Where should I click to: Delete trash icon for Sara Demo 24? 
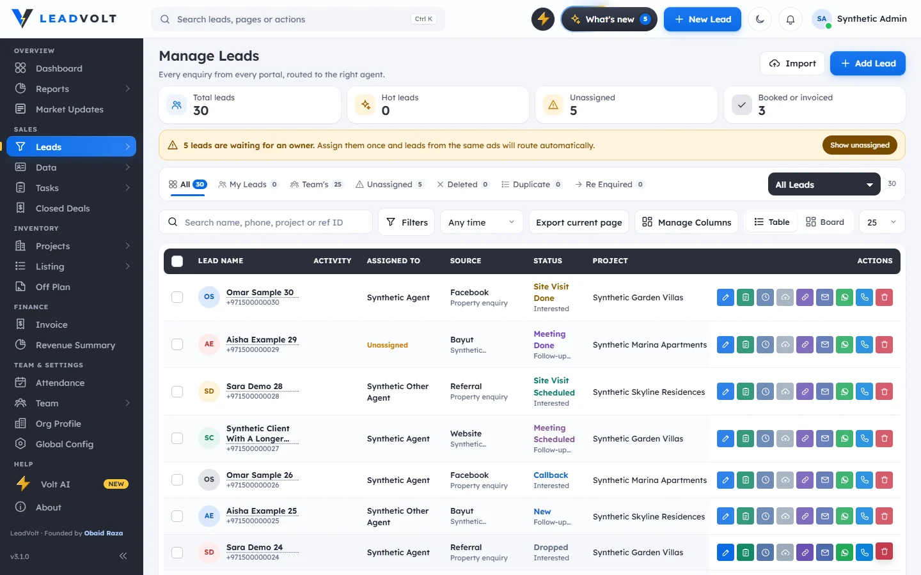(884, 551)
